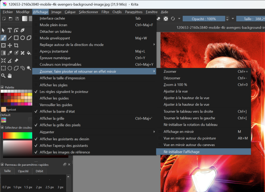Image resolution: width=265 pixels, height=192 pixels.
Task: Click the Save document icon
Action: pyautogui.click(x=17, y=19)
